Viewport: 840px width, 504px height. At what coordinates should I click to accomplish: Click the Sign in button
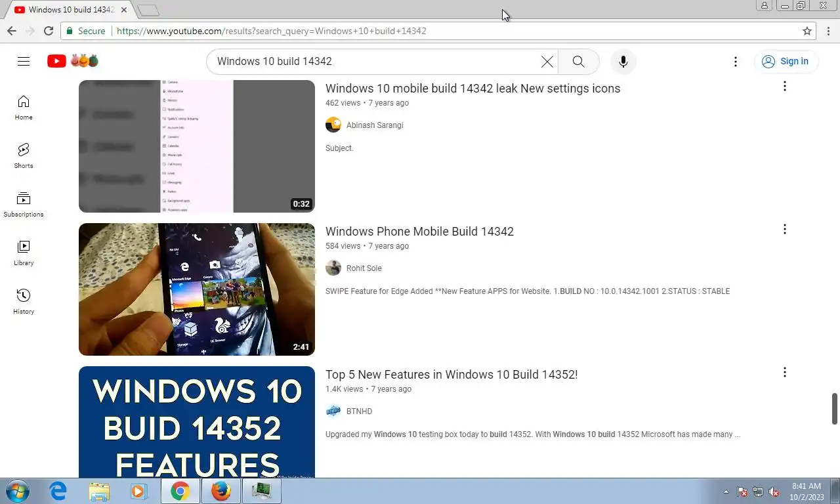coord(786,61)
